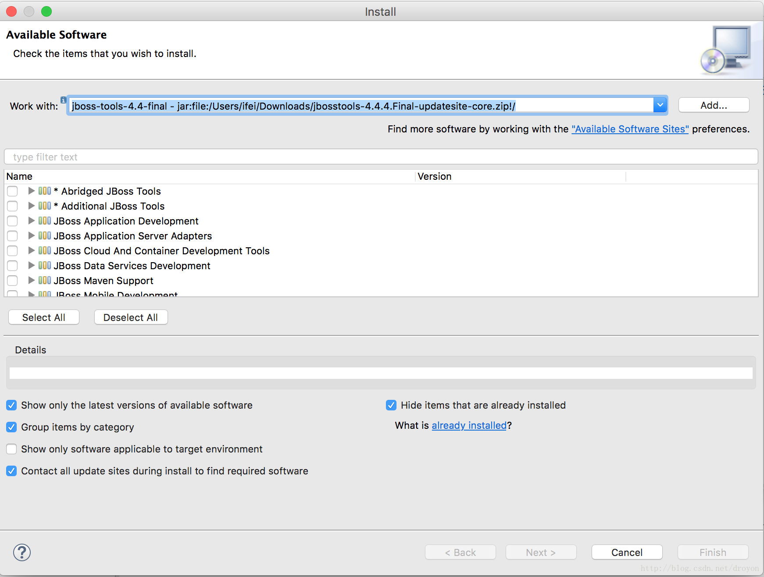
Task: Click the Next > button
Action: (x=541, y=552)
